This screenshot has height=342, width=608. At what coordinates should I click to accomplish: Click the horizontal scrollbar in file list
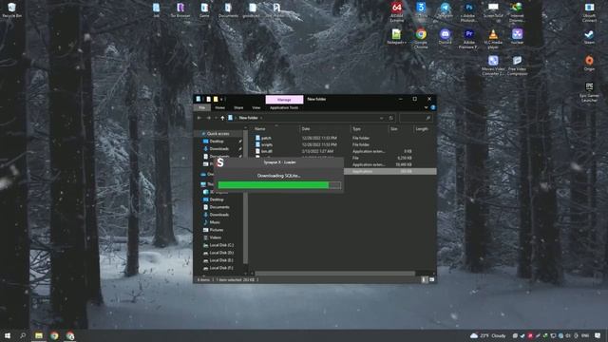pyautogui.click(x=334, y=274)
